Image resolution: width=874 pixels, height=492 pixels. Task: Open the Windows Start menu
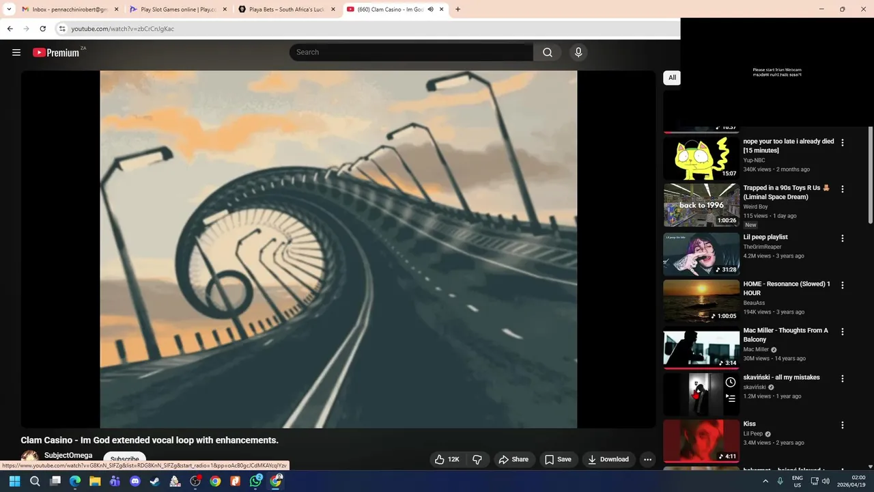(14, 482)
